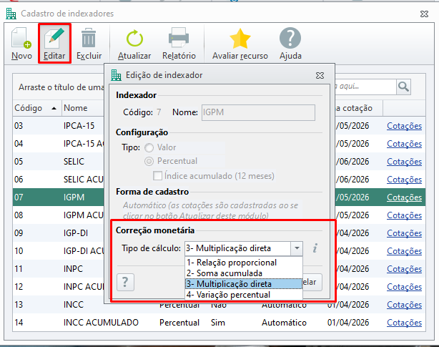
Task: Click the 01/04/2026 date in row 14
Action: tap(348, 323)
